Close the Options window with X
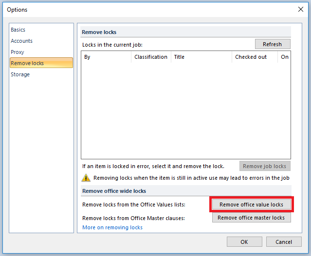The image size is (311, 256). [301, 9]
